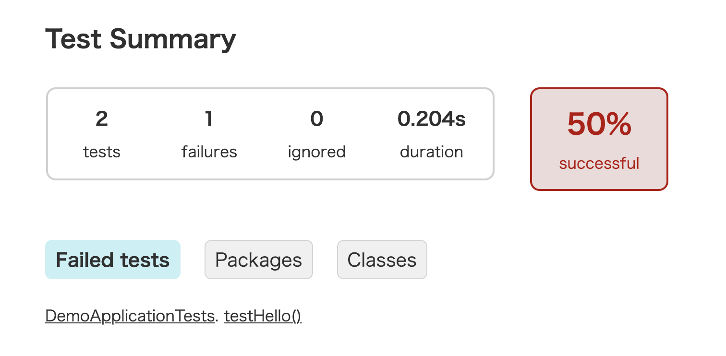
Task: Click the failures label in summary box
Action: coord(209,152)
